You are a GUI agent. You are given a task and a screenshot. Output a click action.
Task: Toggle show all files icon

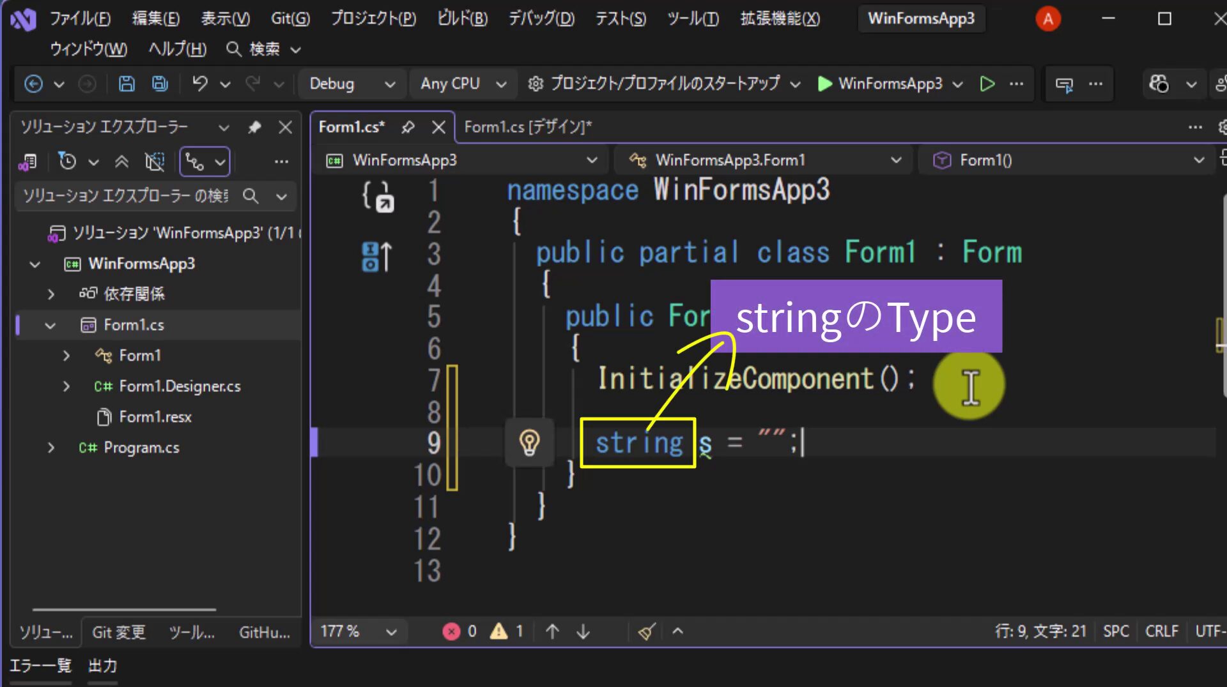click(x=155, y=162)
